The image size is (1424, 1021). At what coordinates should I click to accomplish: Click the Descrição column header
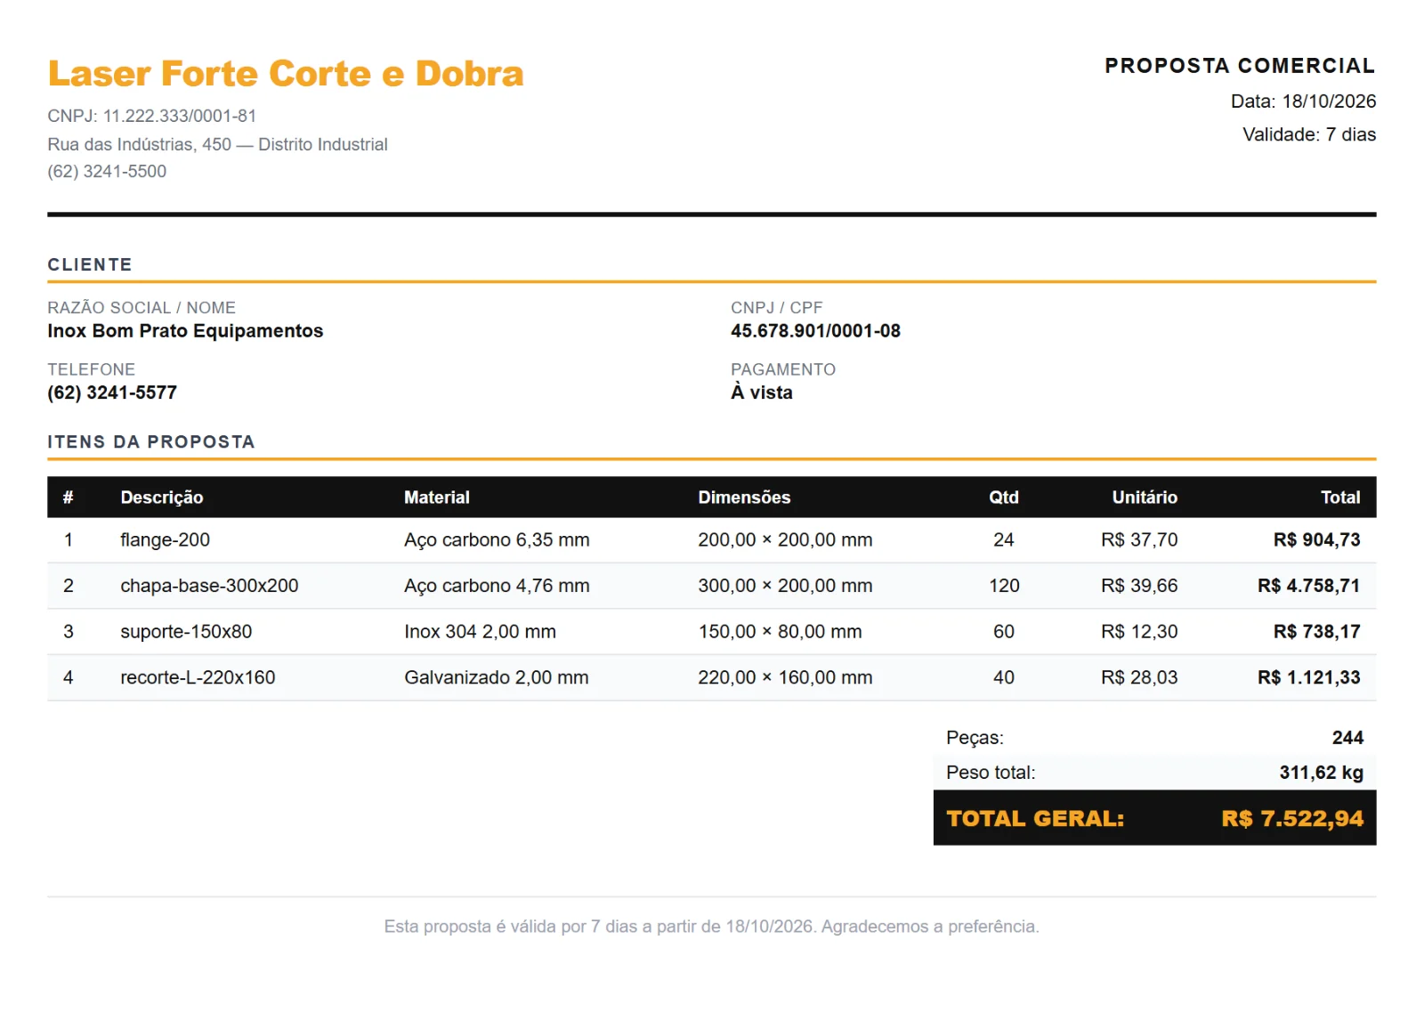point(162,498)
